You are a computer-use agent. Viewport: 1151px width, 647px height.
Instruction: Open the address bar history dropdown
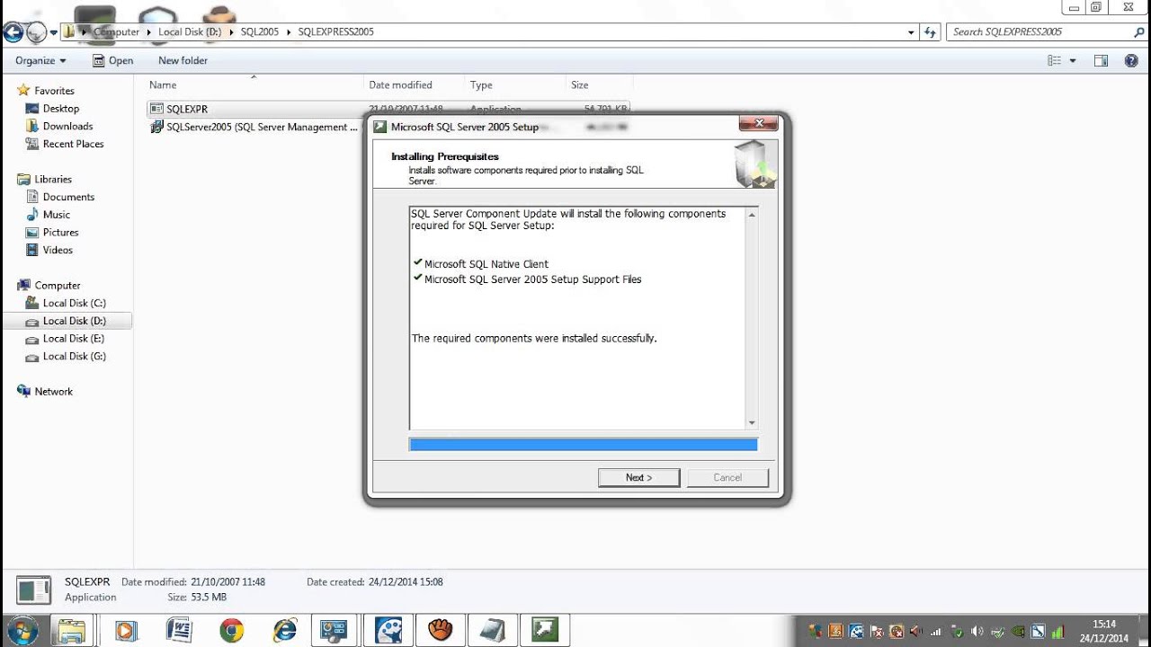pos(911,31)
